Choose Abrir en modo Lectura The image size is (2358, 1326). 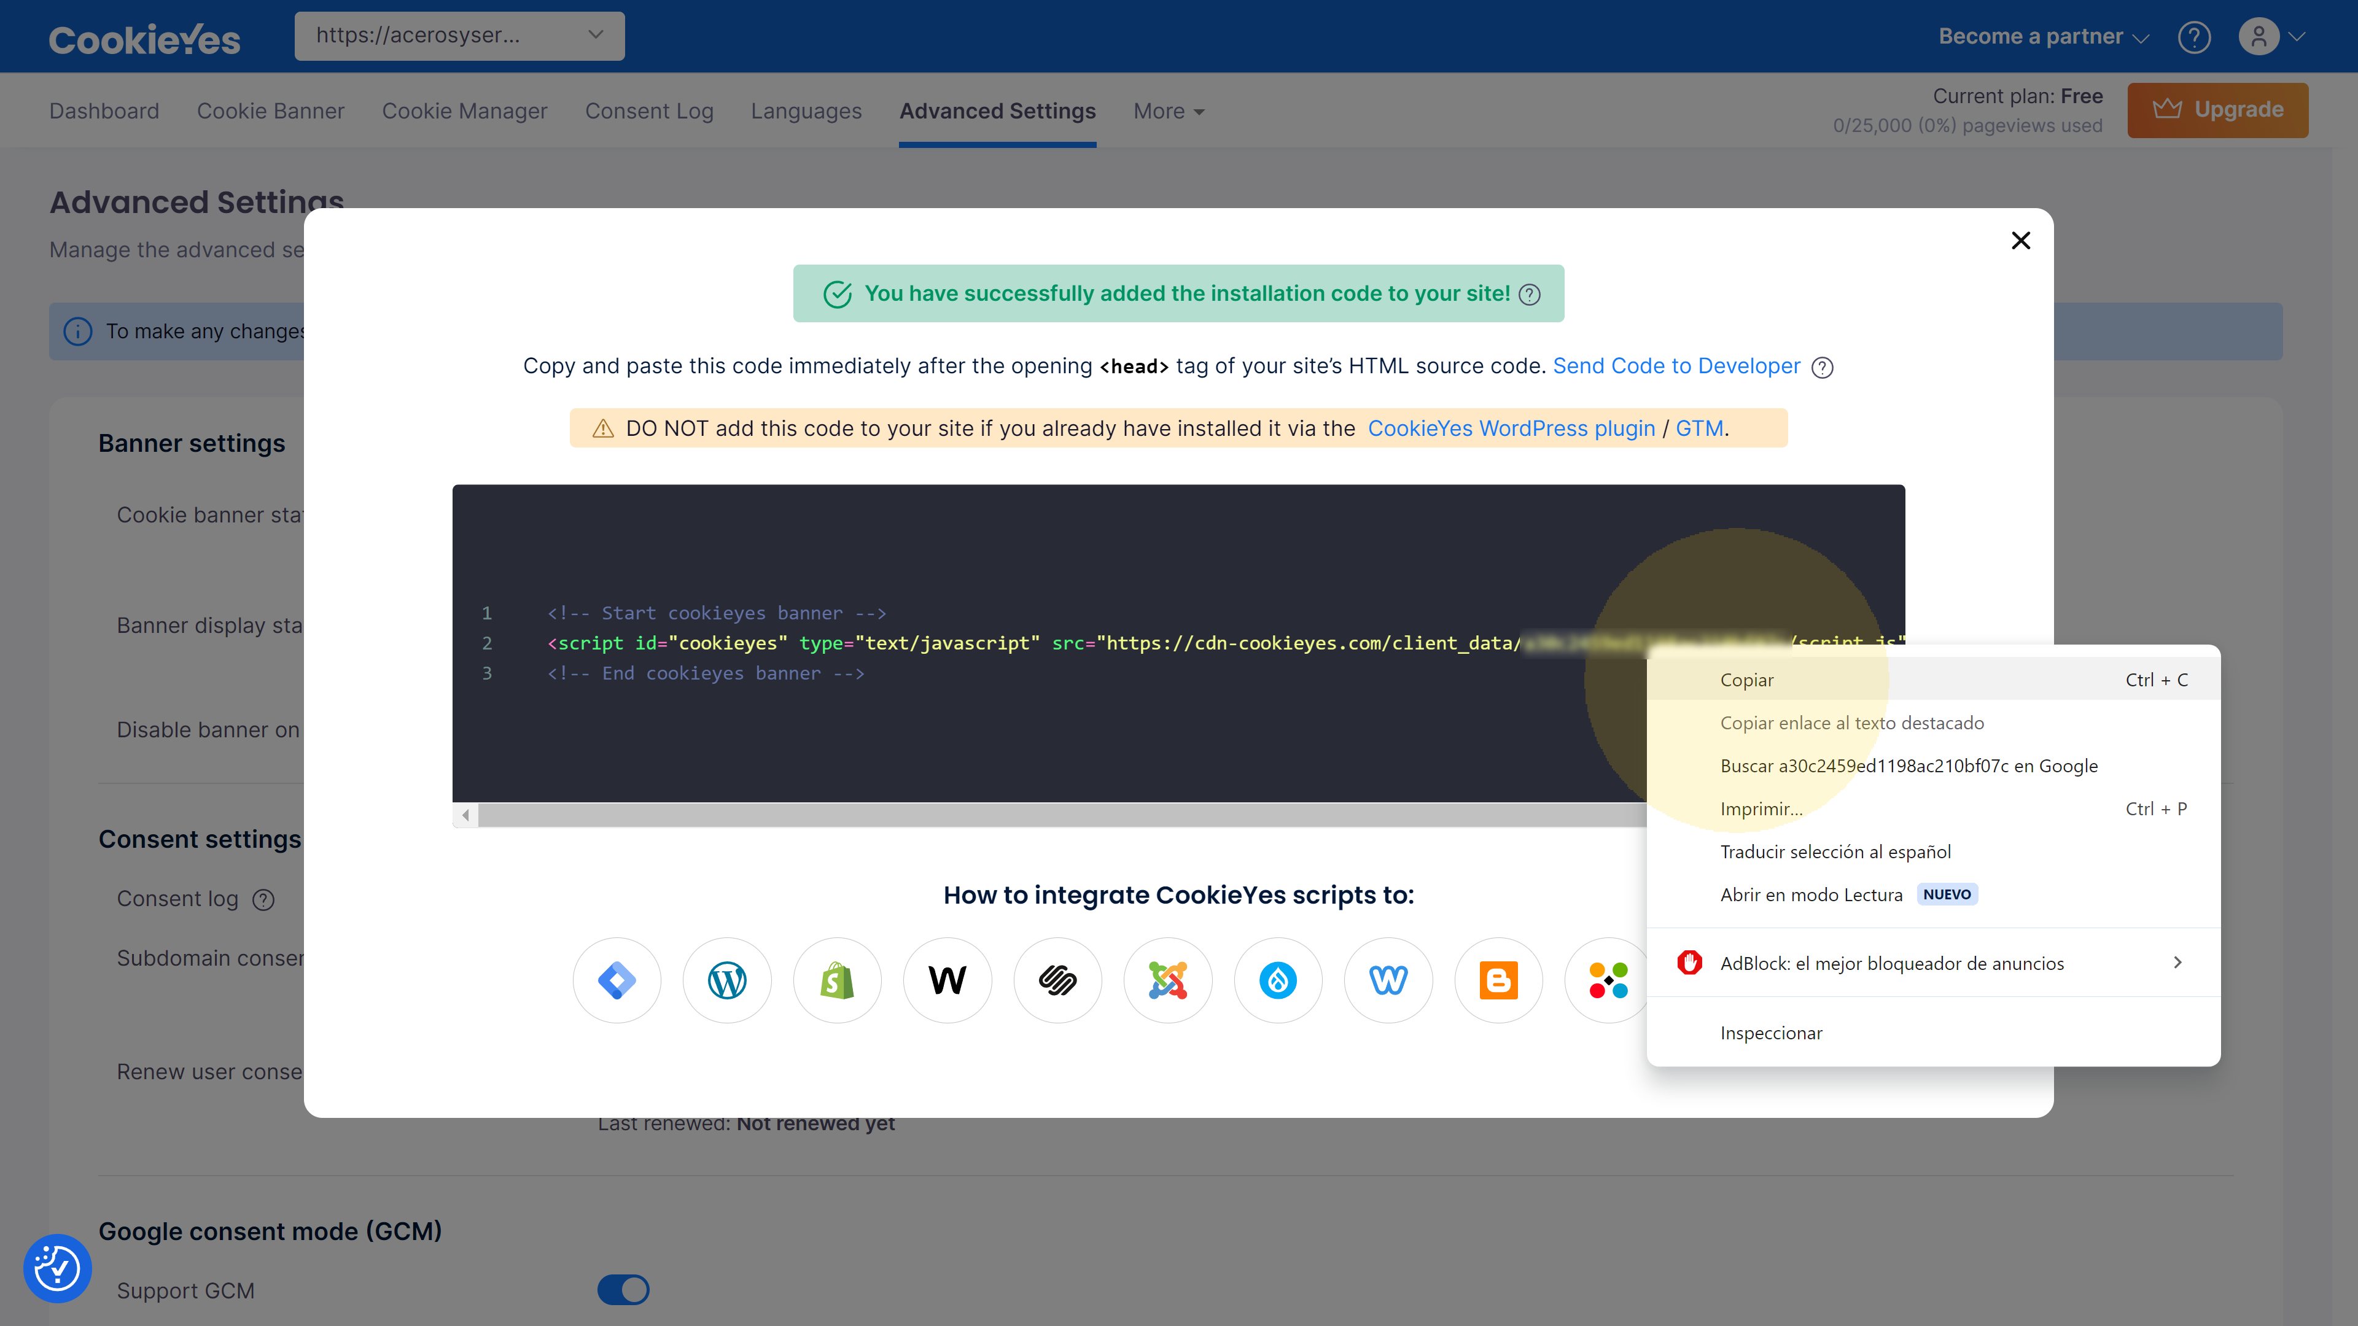coord(1933,895)
